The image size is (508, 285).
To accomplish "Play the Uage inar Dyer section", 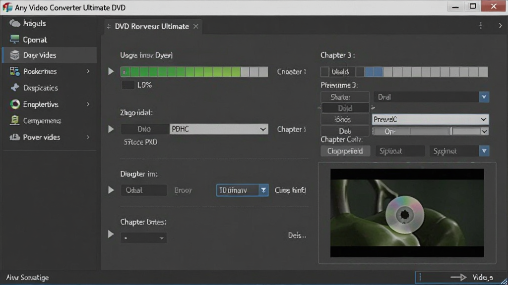I will (111, 71).
